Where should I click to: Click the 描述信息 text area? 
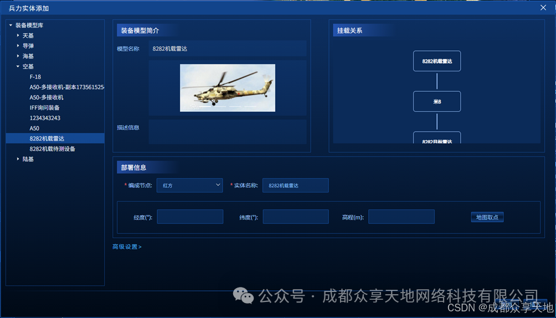click(228, 132)
